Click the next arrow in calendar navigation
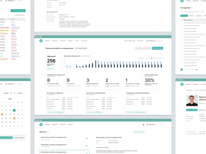Viewport: 206px width, 154px height. pyautogui.click(x=15, y=93)
